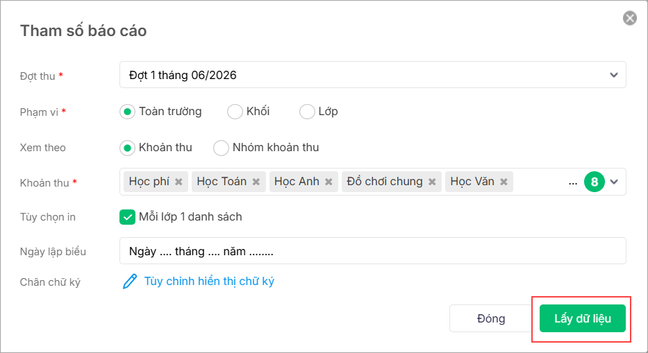Close the Tham số báo cáo dialog
This screenshot has width=648, height=353.
630,18
